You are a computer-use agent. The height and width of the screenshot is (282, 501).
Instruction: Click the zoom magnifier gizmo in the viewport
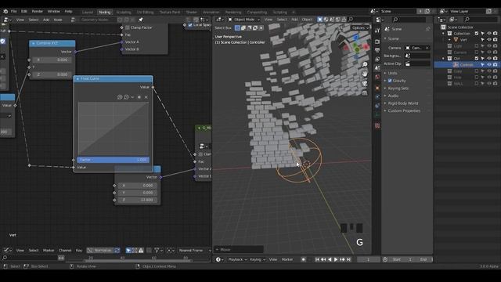(x=365, y=64)
